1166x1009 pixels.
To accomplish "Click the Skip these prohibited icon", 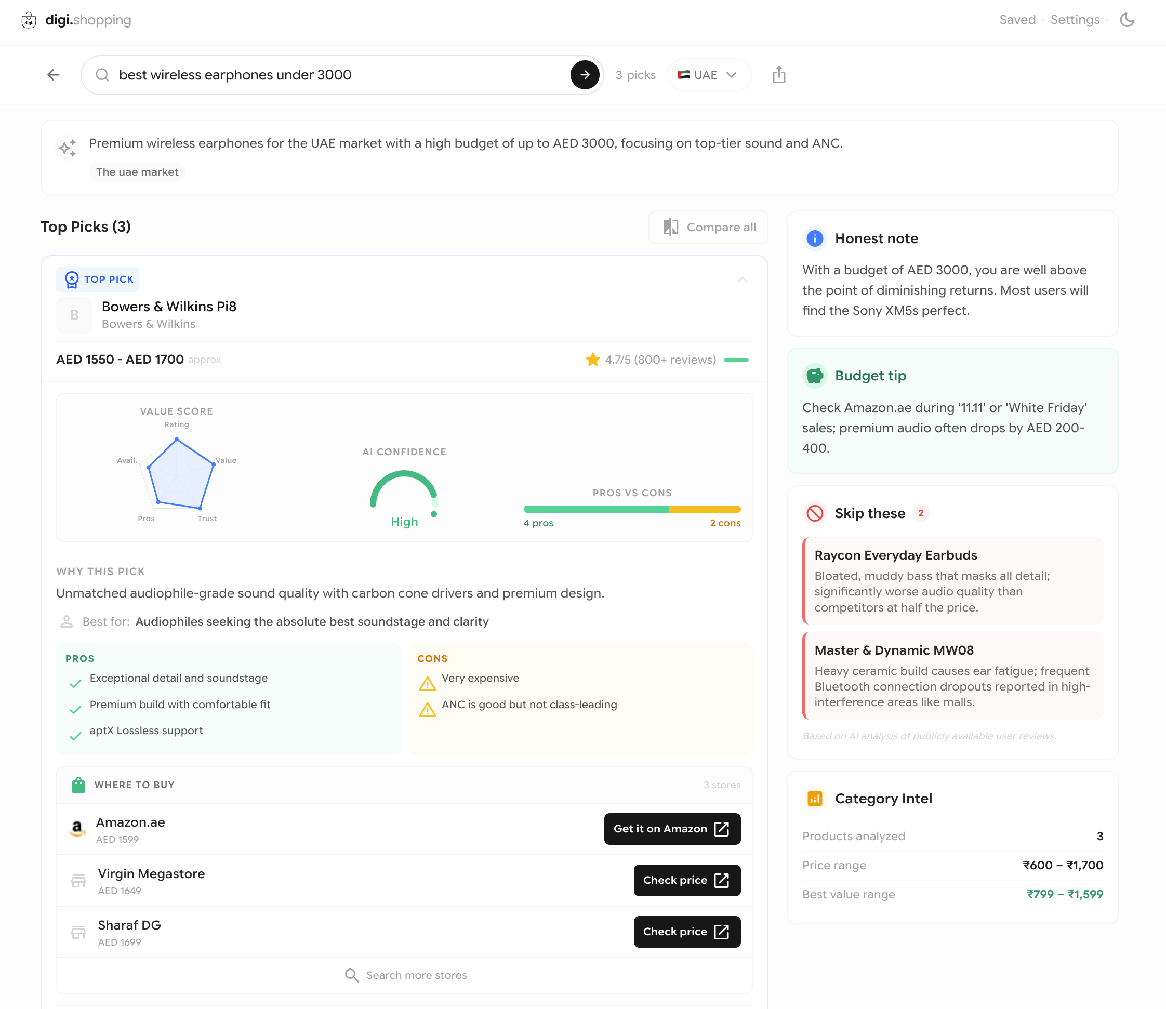I will pos(814,513).
